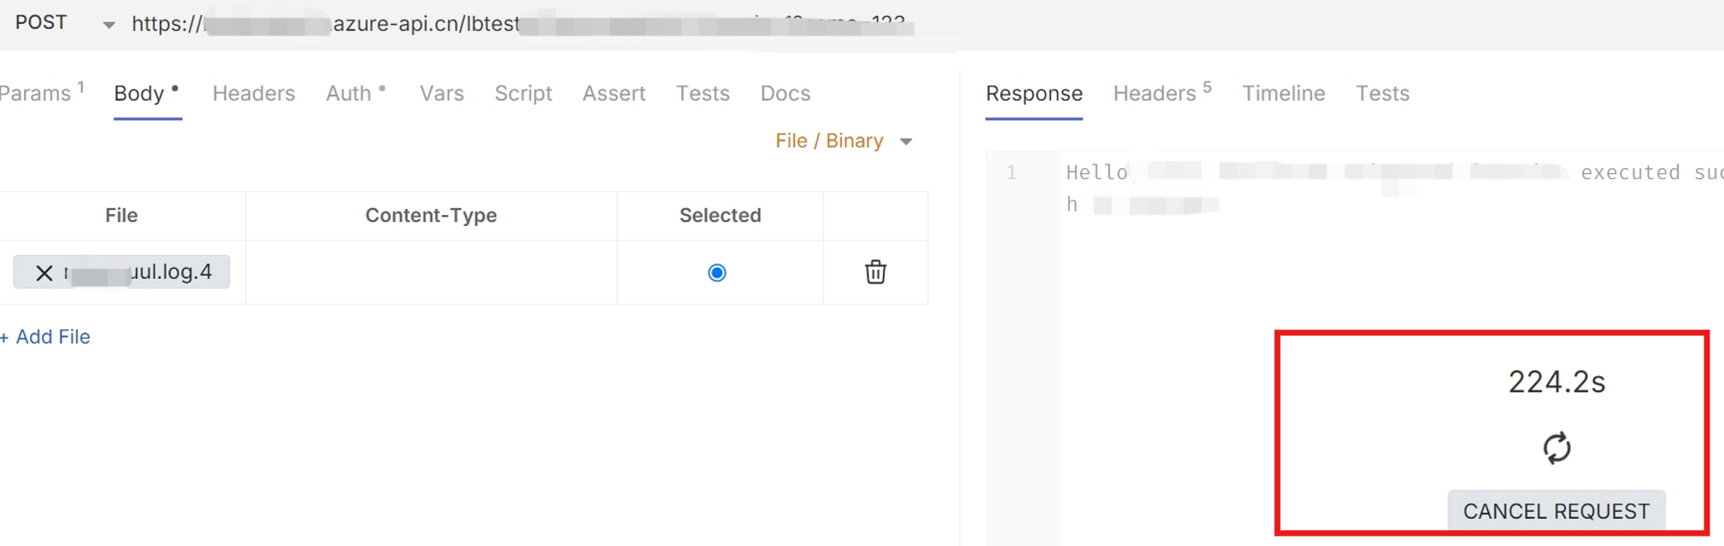Image resolution: width=1724 pixels, height=546 pixels.
Task: View the response Headers tab
Action: 1155,94
